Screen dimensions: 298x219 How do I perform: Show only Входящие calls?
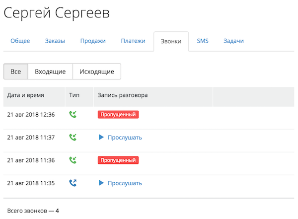pos(50,72)
